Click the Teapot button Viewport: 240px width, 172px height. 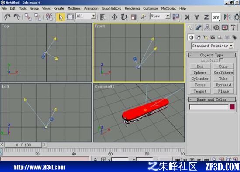click(200, 91)
